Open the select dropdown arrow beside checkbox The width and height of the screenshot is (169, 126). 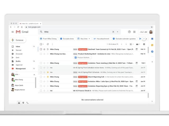(43, 44)
